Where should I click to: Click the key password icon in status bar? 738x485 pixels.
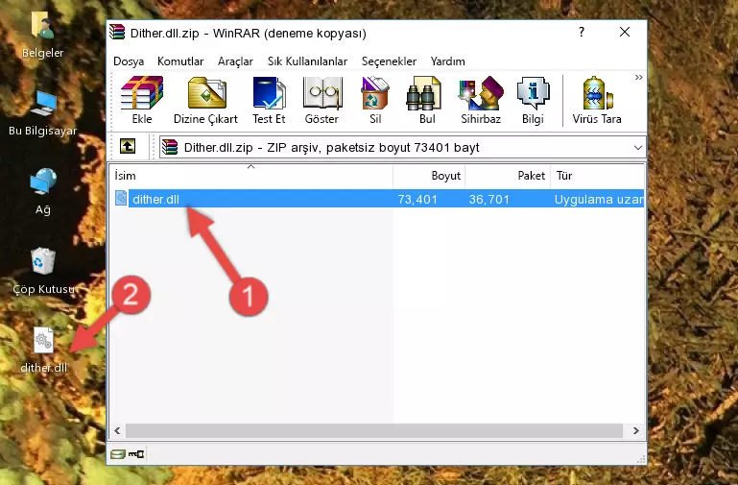(136, 454)
